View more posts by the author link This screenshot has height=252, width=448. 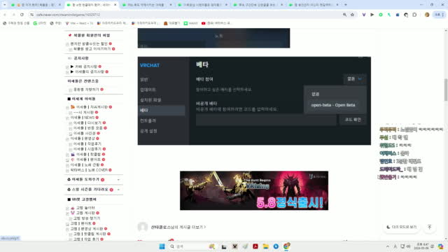pos(178,227)
